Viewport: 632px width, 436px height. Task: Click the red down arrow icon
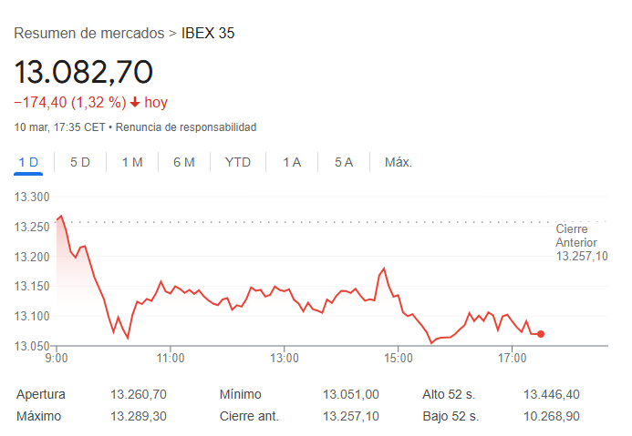(135, 103)
